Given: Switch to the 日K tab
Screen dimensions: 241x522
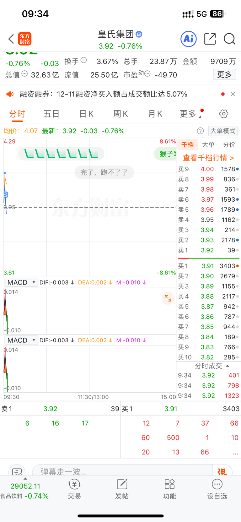Looking at the screenshot, I should coord(86,114).
